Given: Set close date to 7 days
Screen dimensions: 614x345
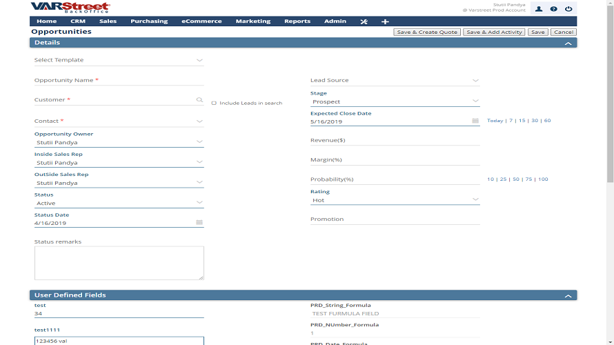Looking at the screenshot, I should (x=511, y=121).
